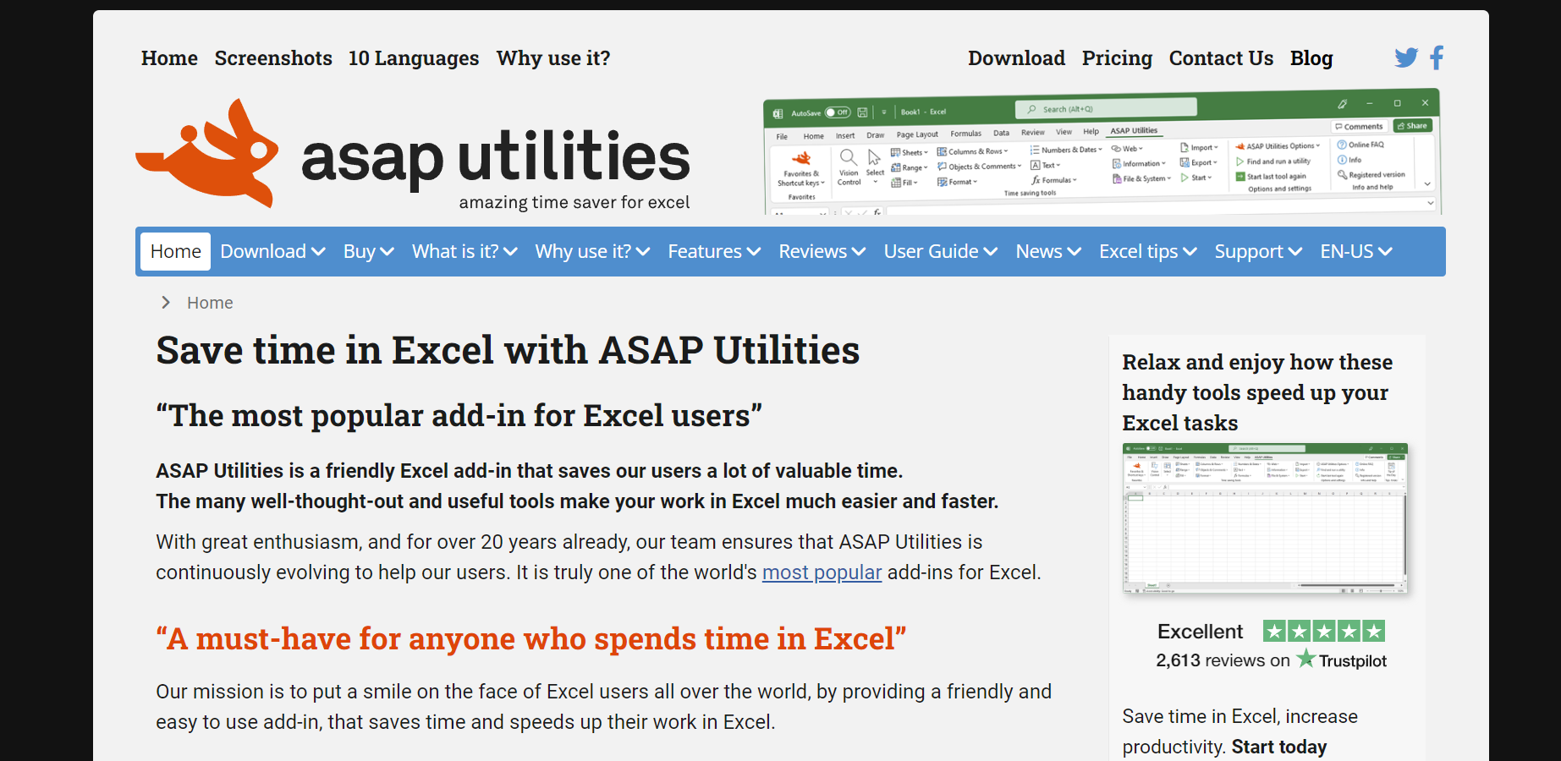Screen dimensions: 1561x761
Task: Open the Facebook icon in the header
Action: pyautogui.click(x=1436, y=57)
